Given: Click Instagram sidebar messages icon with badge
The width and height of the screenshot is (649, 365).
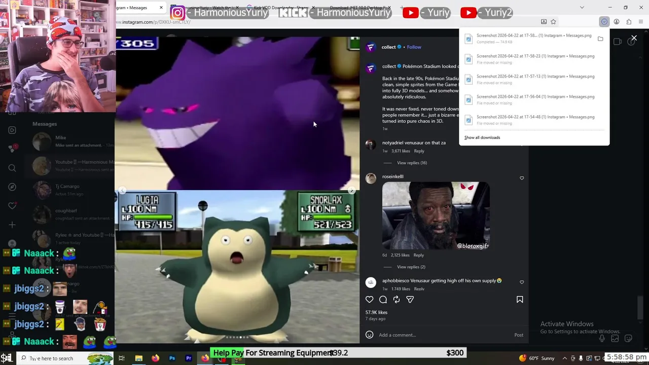Looking at the screenshot, I should pos(12,149).
